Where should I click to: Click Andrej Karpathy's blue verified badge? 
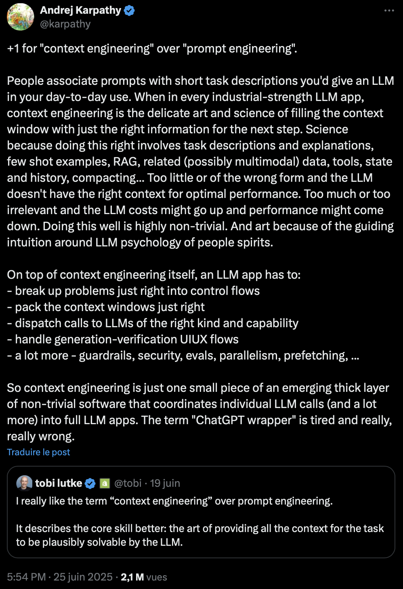pos(129,11)
